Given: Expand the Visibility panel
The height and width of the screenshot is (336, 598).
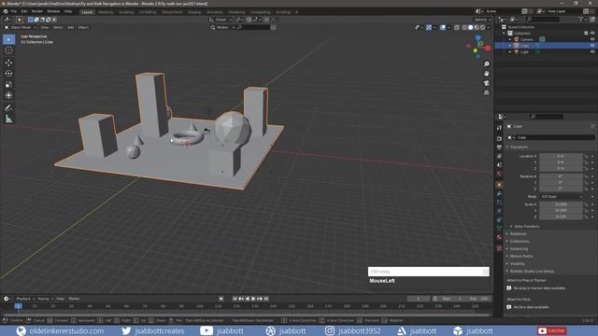Looking at the screenshot, I should [x=517, y=263].
